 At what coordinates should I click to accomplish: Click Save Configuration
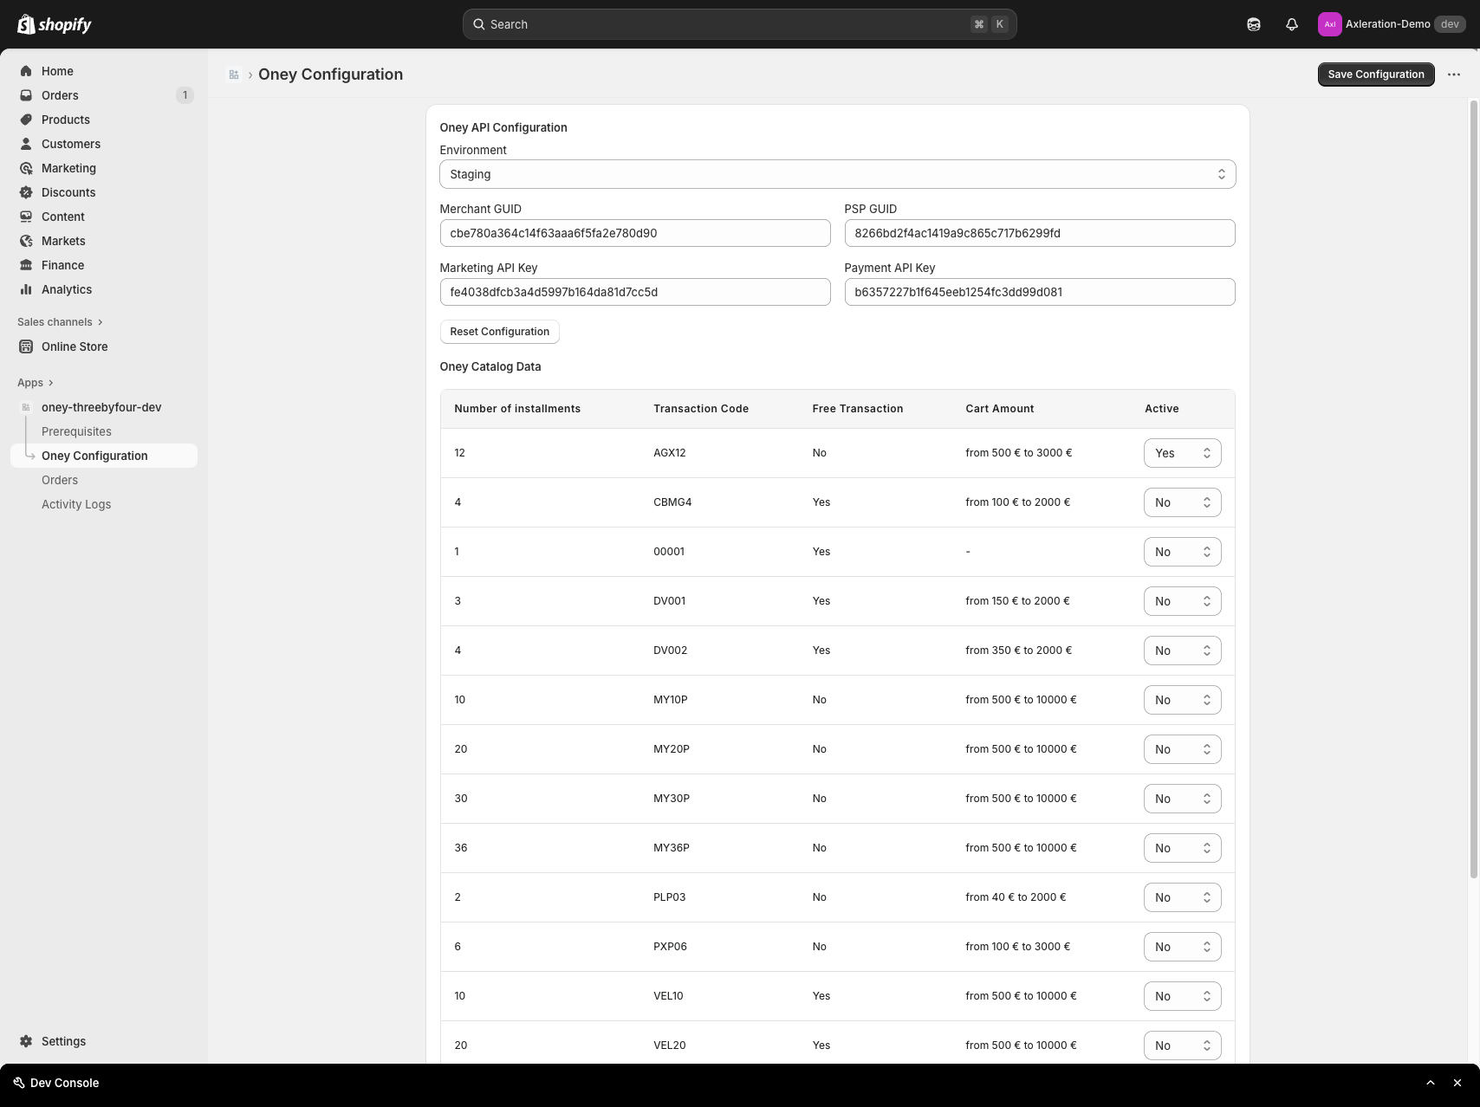click(x=1376, y=74)
